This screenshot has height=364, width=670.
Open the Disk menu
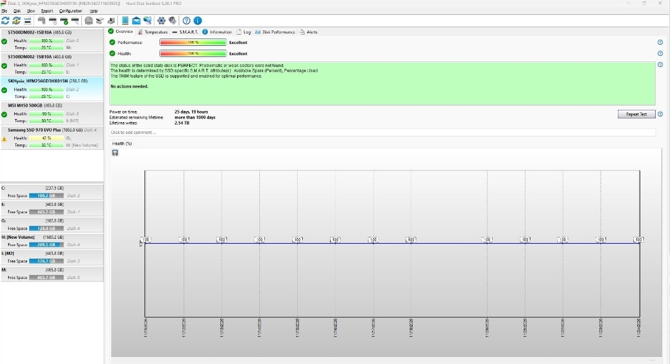[x=17, y=11]
